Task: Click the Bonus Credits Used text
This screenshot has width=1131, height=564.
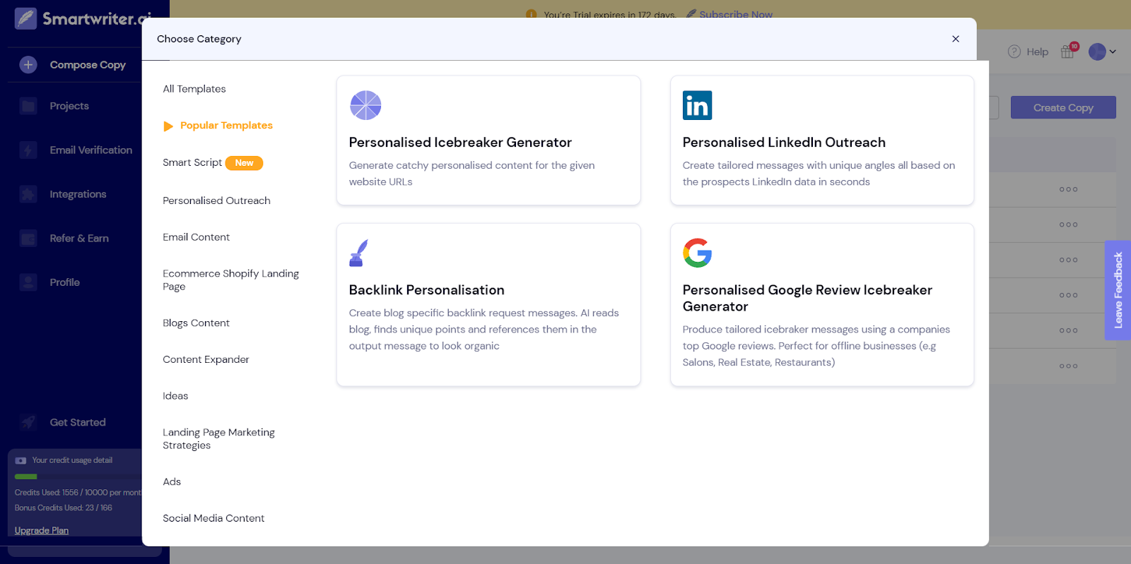Action: click(64, 508)
